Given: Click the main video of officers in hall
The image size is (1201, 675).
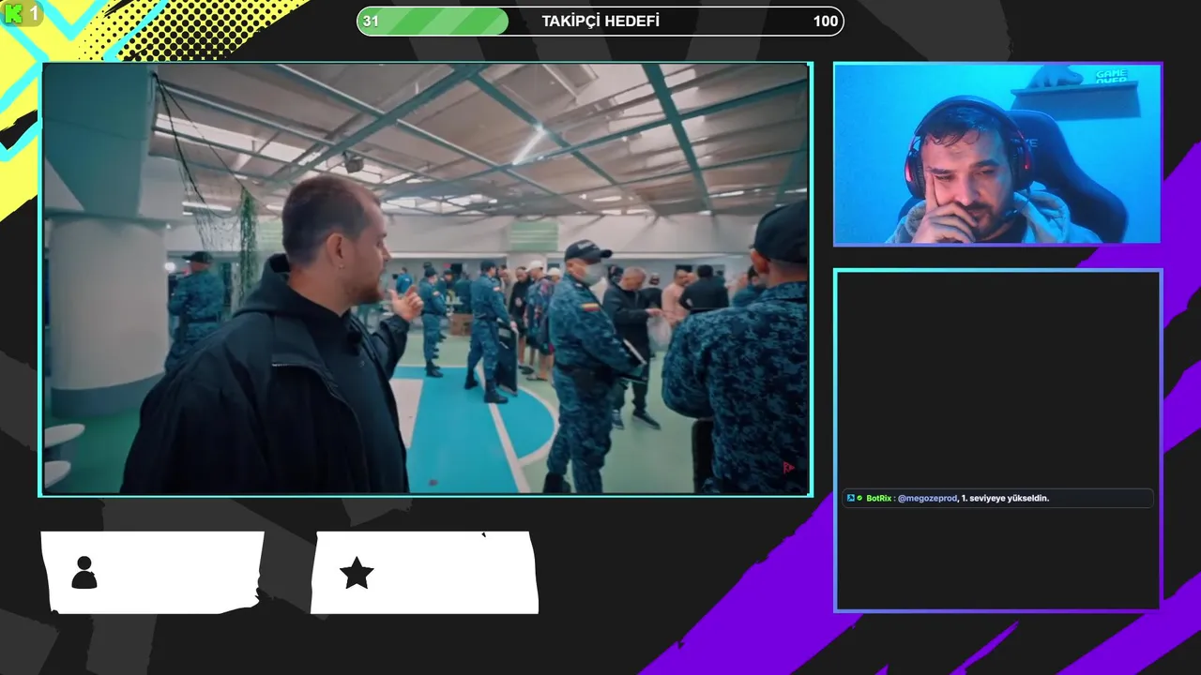Looking at the screenshot, I should click(x=425, y=278).
